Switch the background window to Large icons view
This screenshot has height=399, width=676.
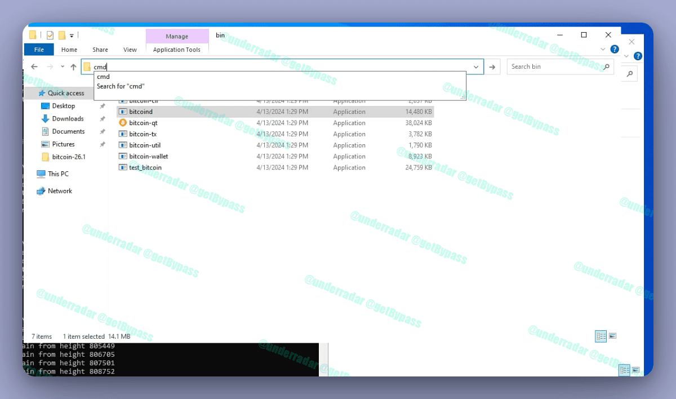[x=635, y=370]
